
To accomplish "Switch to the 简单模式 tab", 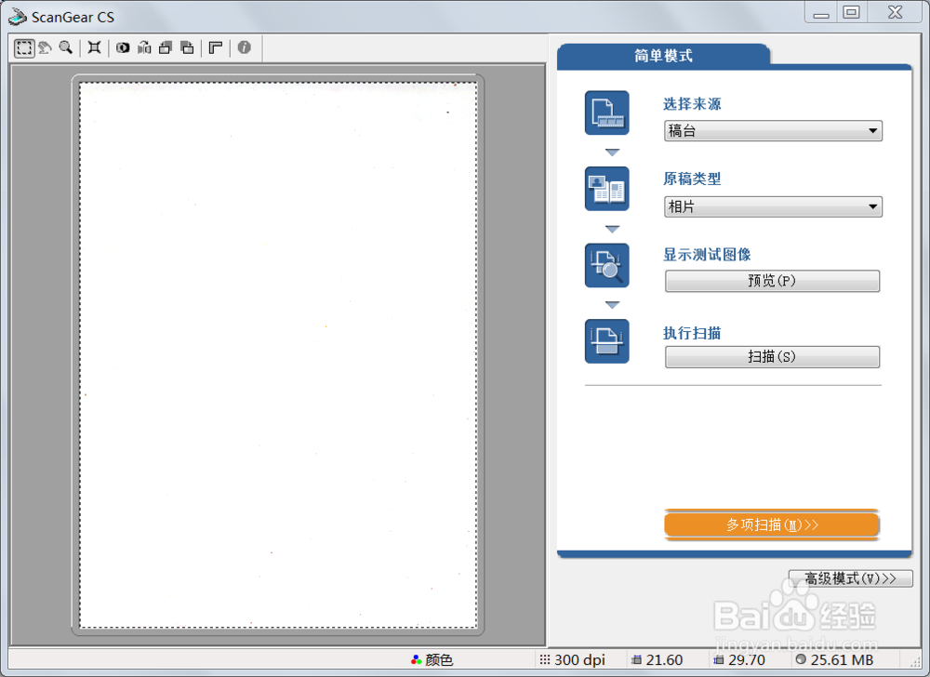I will click(x=663, y=56).
